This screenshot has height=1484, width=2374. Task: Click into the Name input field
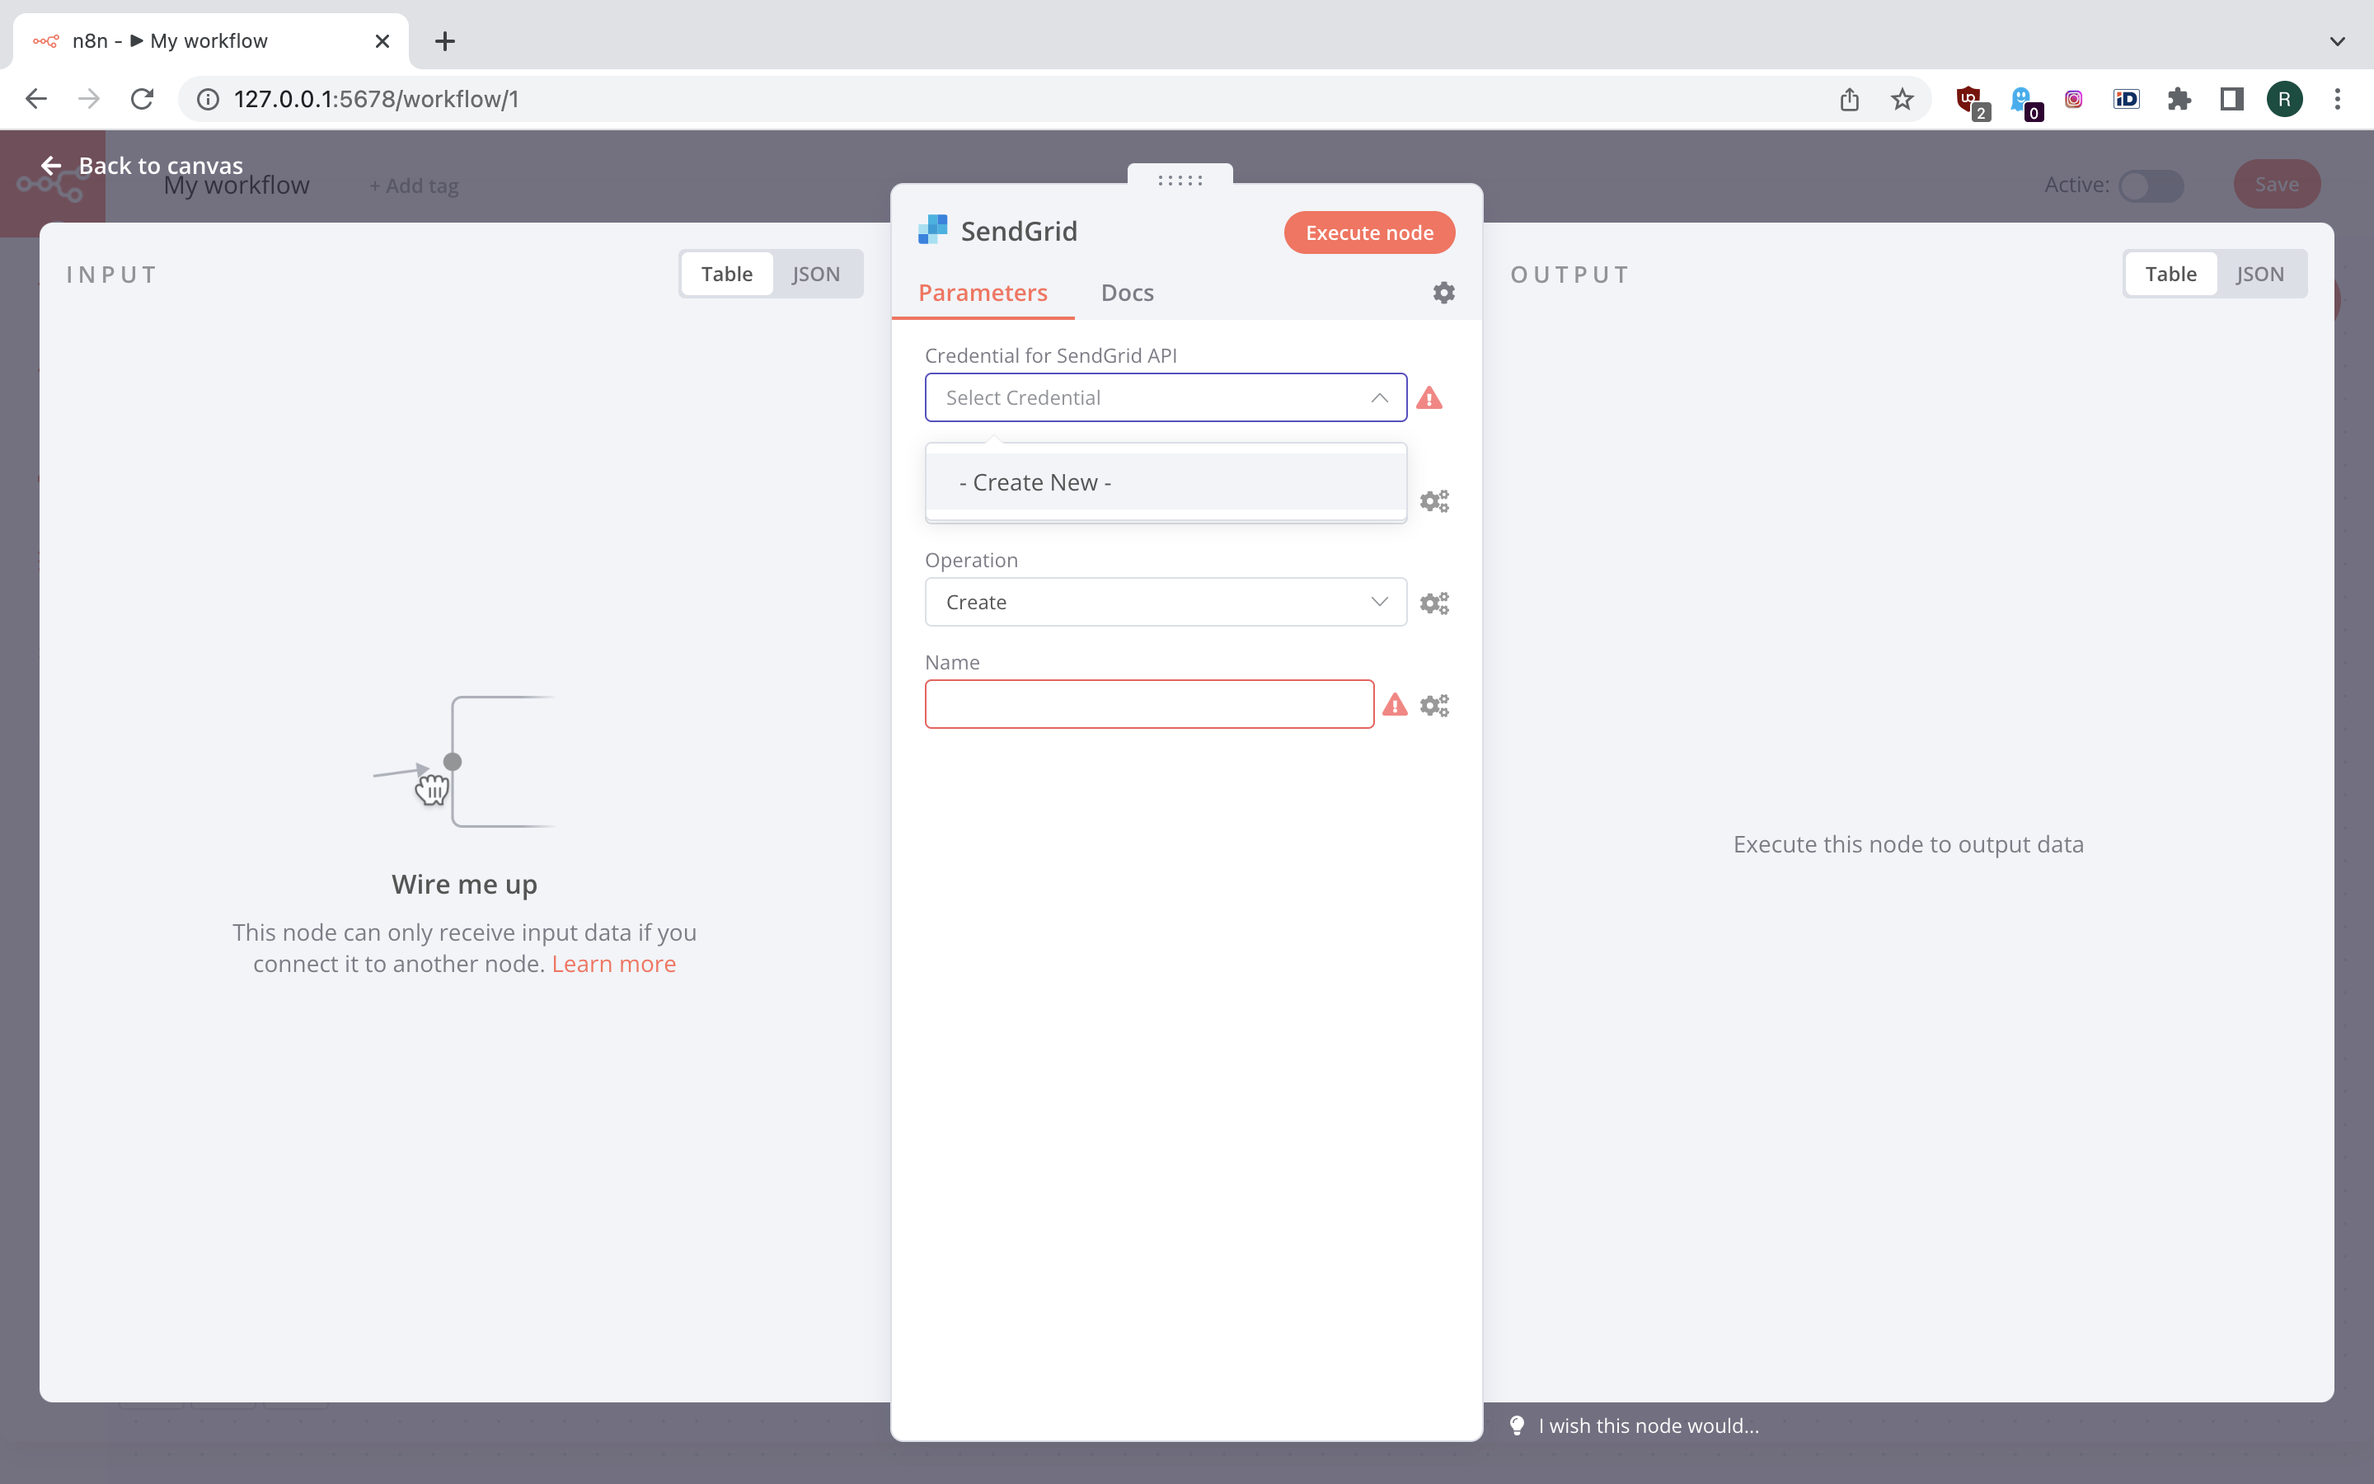1149,704
